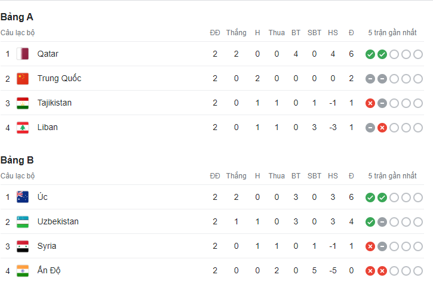Click the HS column header in Bảng B
Screen dimensions: 433x287
pyautogui.click(x=333, y=176)
